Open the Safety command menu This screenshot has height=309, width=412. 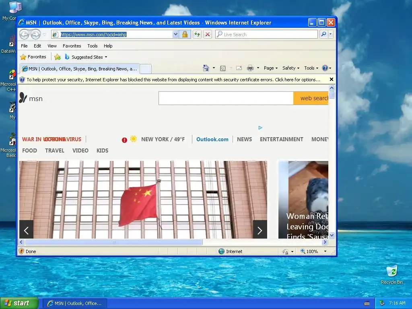290,68
